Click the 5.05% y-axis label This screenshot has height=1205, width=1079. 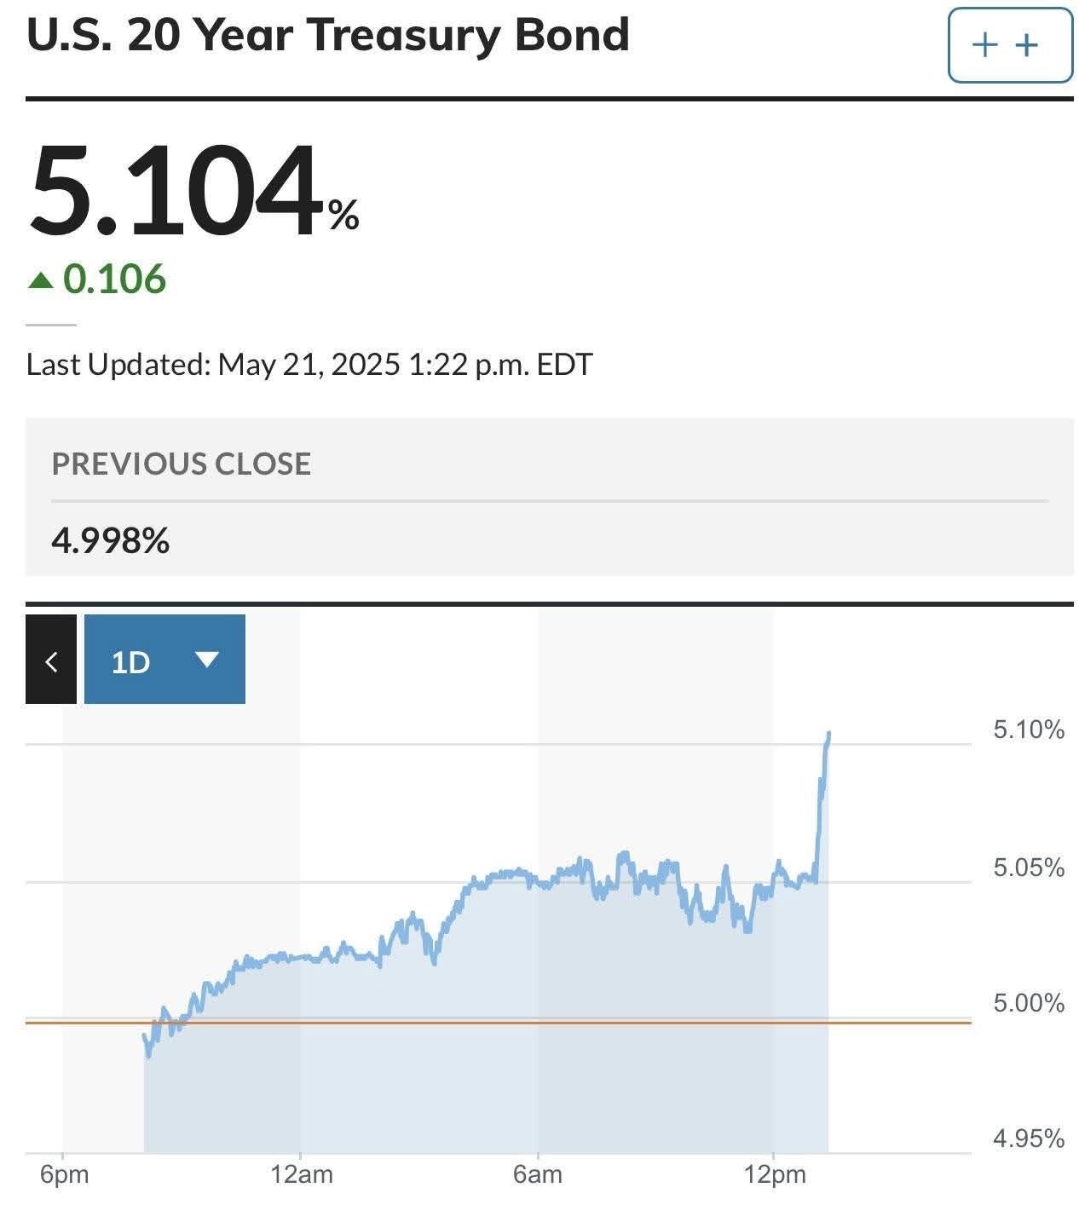click(x=1028, y=868)
